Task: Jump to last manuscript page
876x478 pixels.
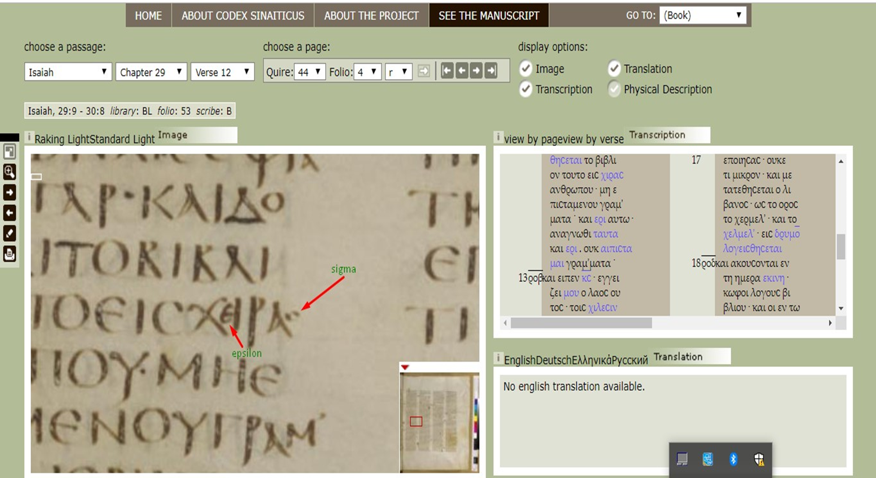Action: tap(490, 70)
